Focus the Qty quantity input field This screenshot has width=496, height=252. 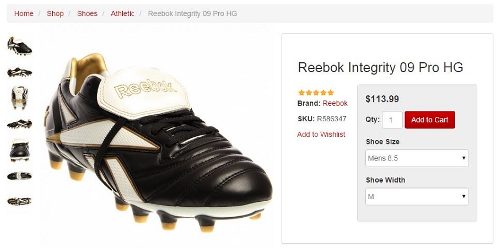click(x=392, y=120)
